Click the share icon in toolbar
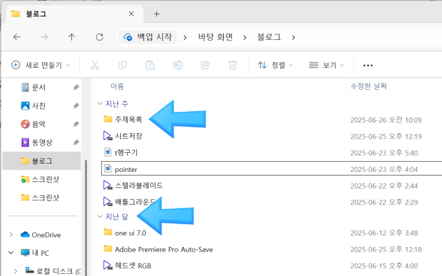442x276 pixels. tap(205, 65)
